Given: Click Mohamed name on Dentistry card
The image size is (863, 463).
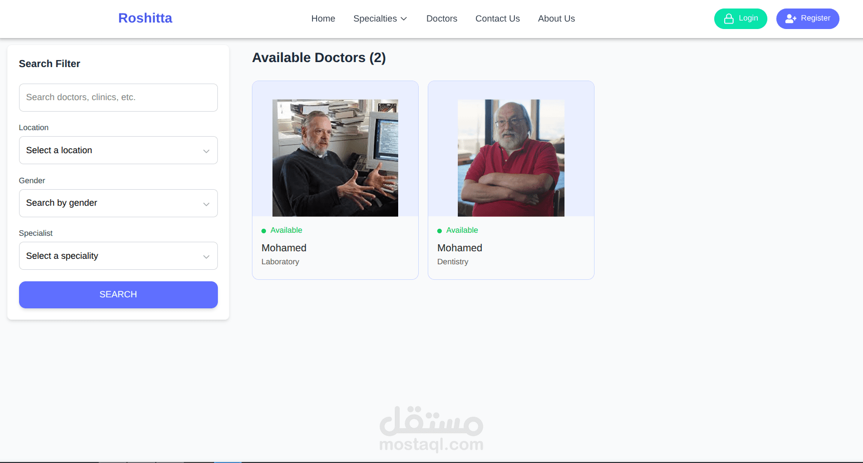Looking at the screenshot, I should [460, 248].
